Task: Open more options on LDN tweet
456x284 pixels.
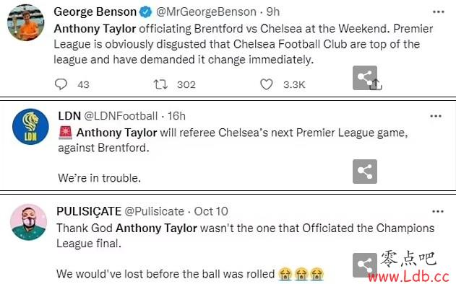Action: click(x=436, y=116)
